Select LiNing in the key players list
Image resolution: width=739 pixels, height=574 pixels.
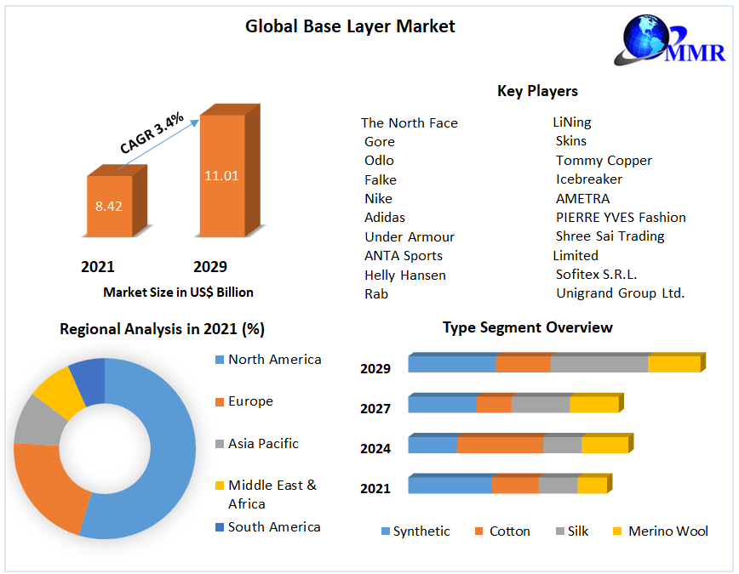click(571, 122)
